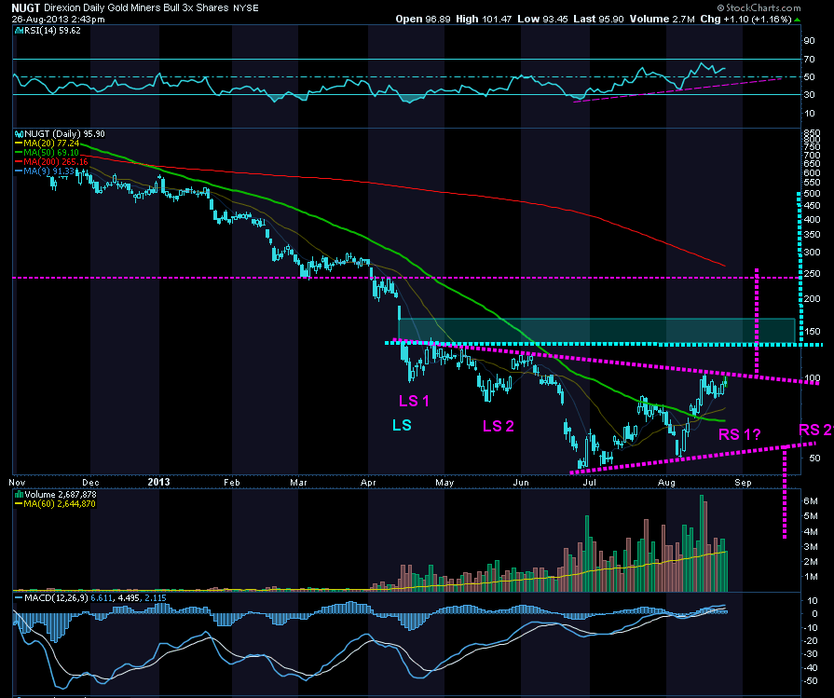Click the "Jul" label on the time axis
The width and height of the screenshot is (834, 698).
[589, 483]
